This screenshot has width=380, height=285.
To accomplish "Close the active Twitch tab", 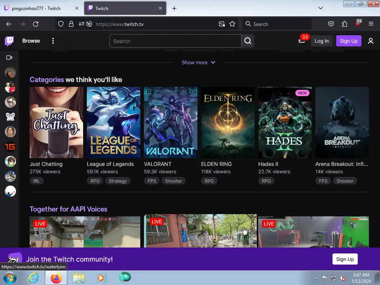I will point(160,9).
